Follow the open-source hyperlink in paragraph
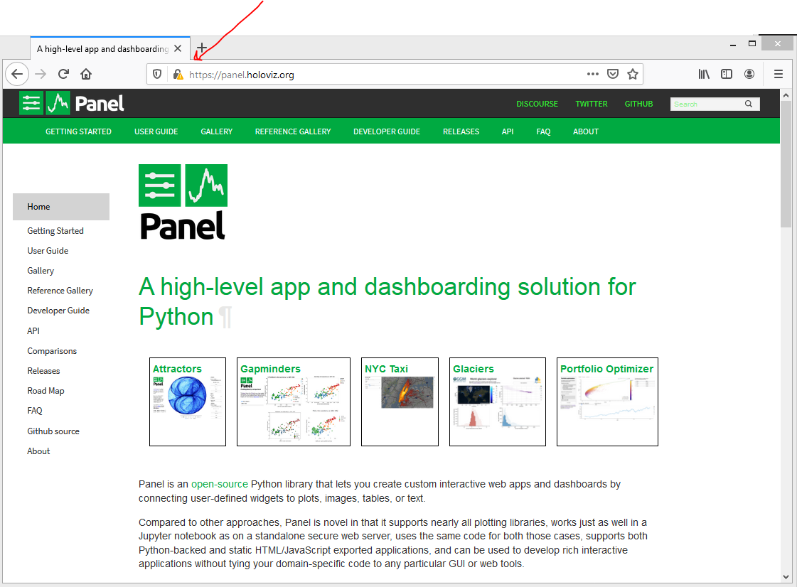 (x=220, y=485)
